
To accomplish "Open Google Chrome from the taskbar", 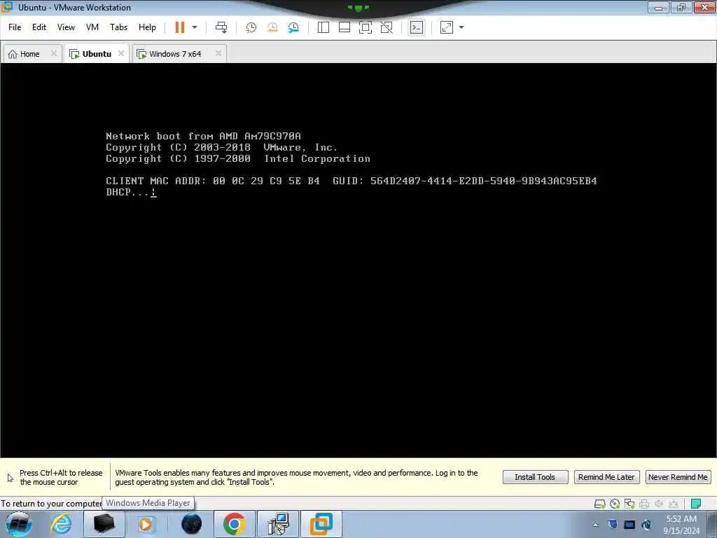I will coord(234,524).
